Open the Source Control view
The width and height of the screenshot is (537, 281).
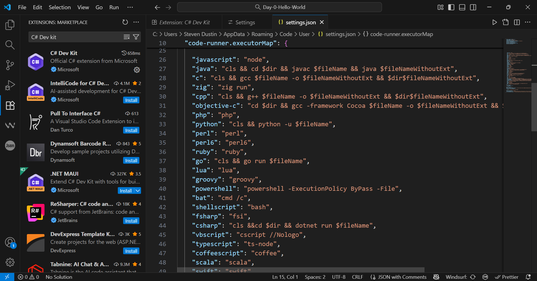[x=10, y=65]
